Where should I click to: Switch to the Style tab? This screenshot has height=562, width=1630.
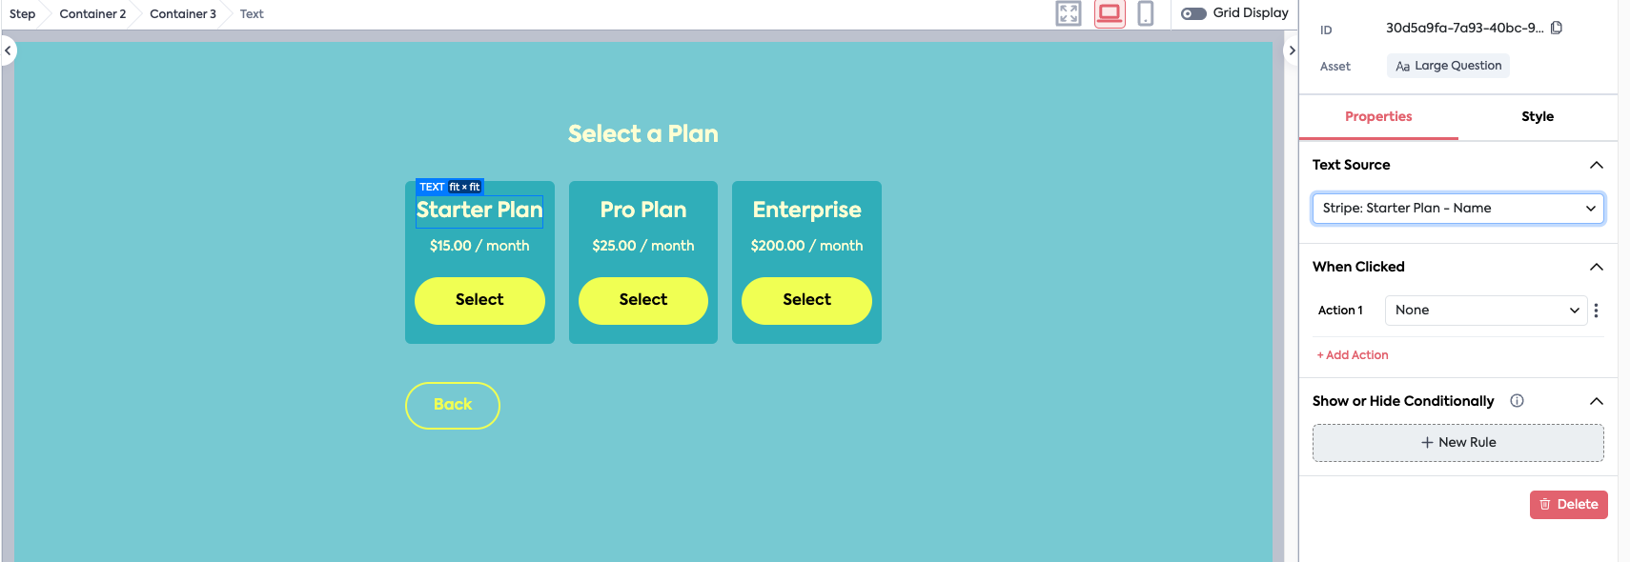(1537, 117)
